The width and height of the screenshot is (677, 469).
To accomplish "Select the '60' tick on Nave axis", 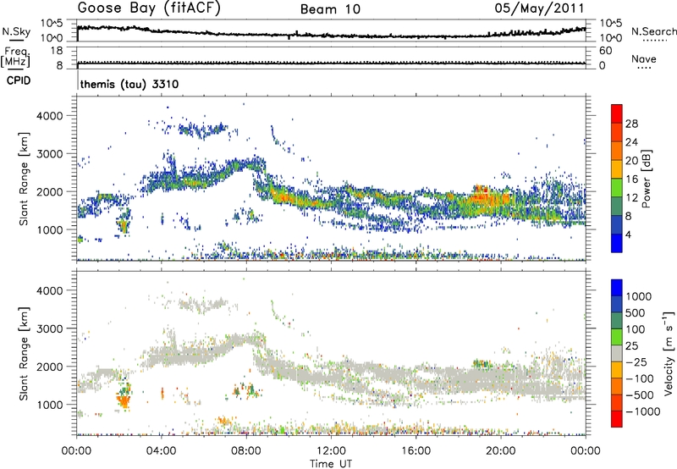I will click(x=605, y=51).
